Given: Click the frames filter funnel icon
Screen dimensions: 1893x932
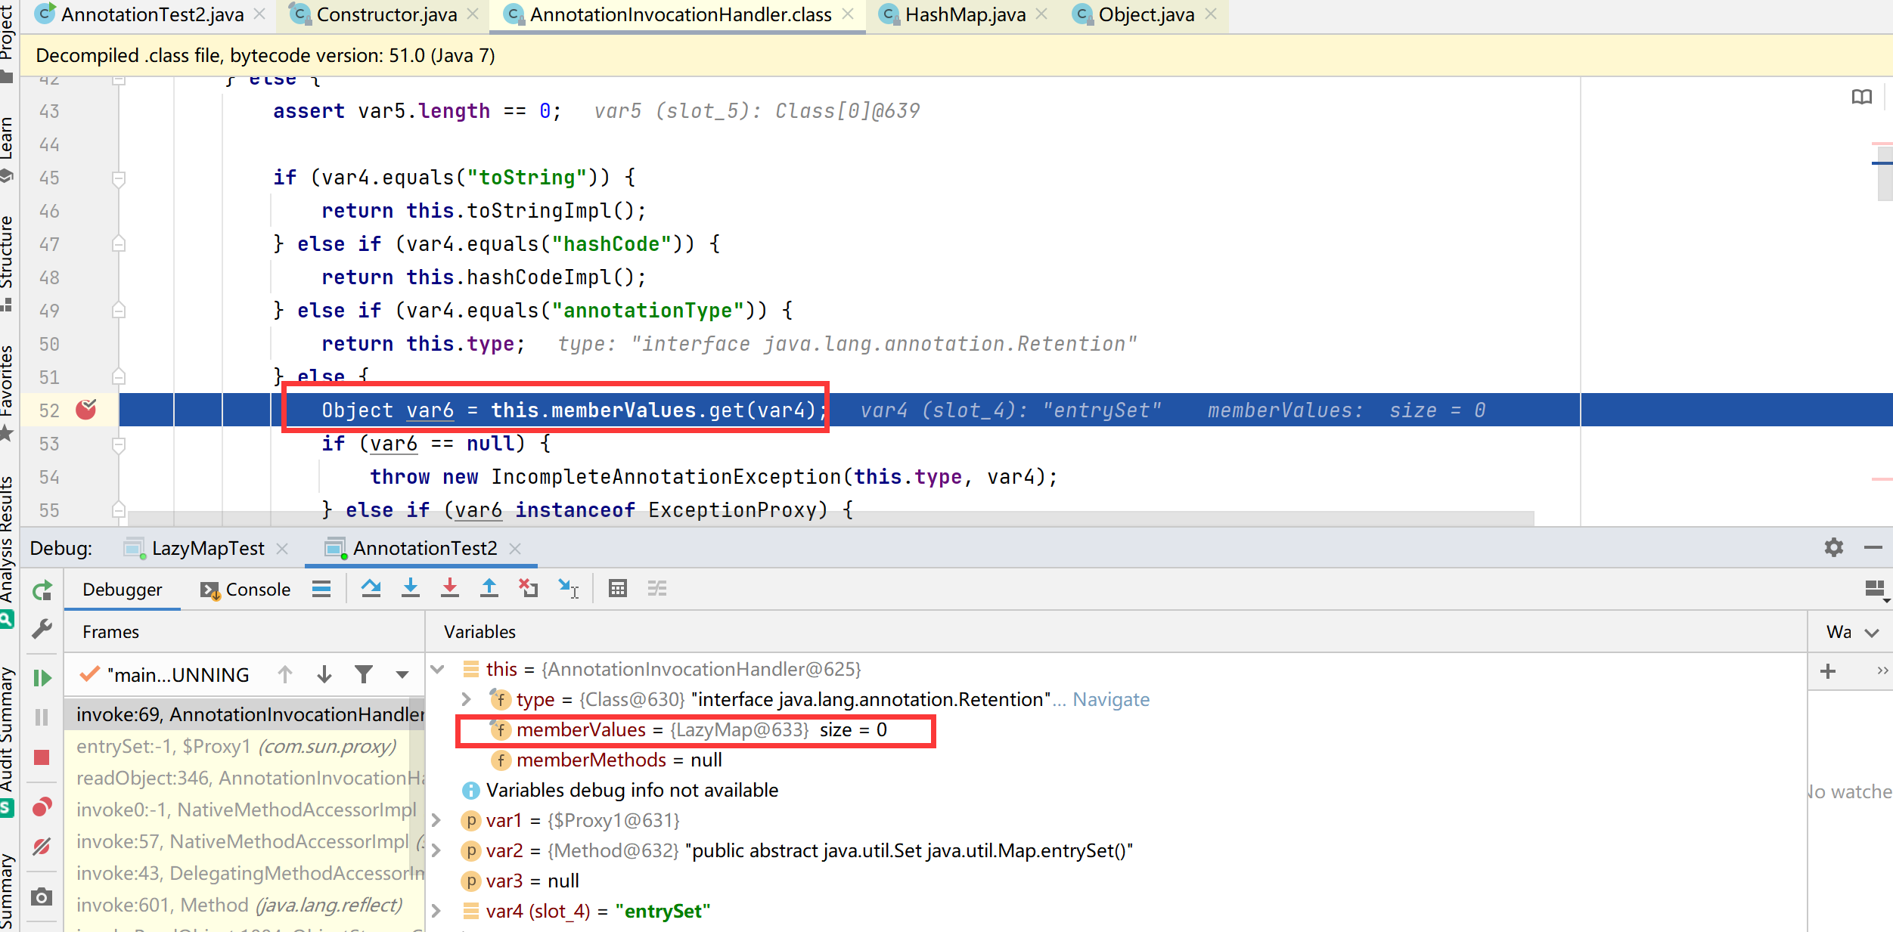Looking at the screenshot, I should click(x=364, y=674).
